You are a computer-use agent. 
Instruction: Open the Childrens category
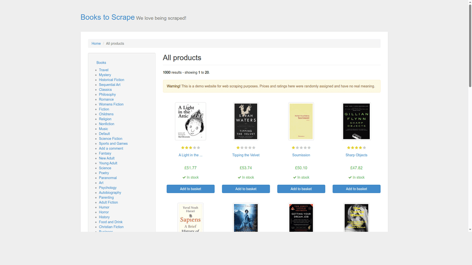106,114
